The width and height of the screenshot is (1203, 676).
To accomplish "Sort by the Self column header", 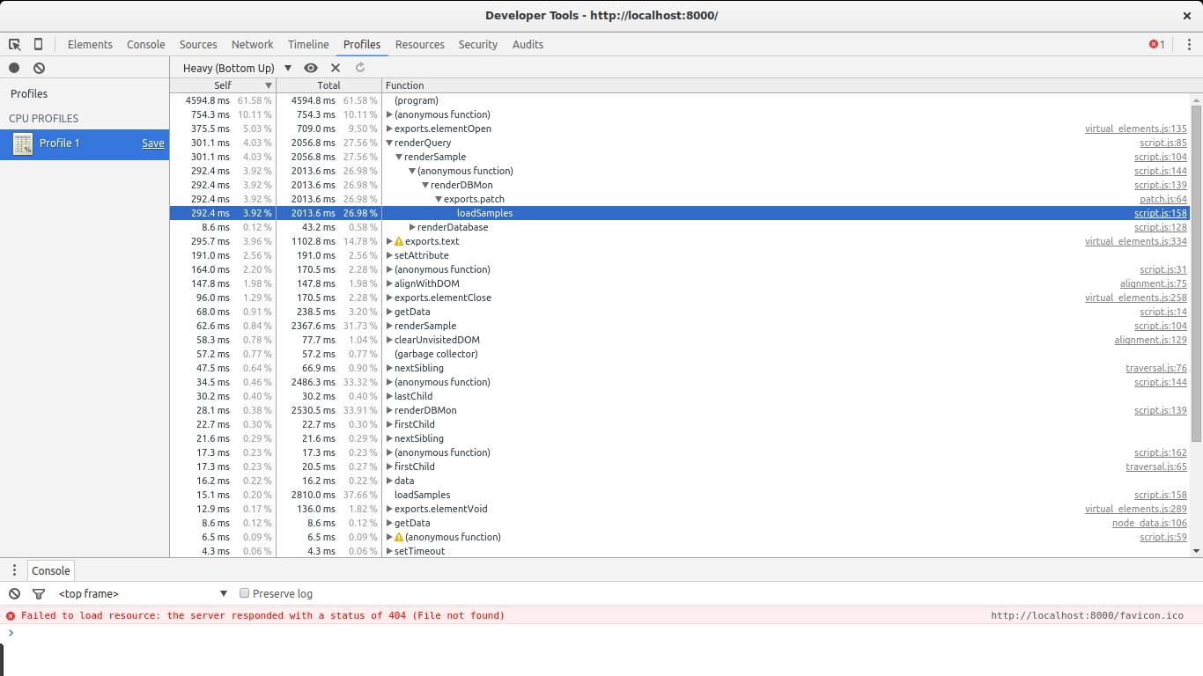I will (x=223, y=85).
